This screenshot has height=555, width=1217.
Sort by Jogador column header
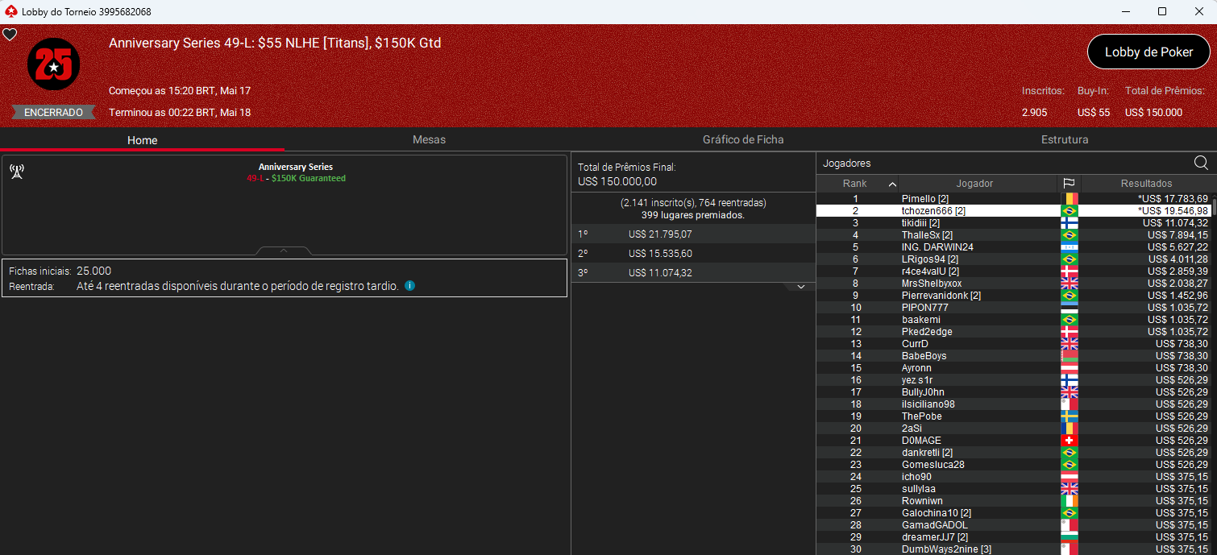click(974, 184)
